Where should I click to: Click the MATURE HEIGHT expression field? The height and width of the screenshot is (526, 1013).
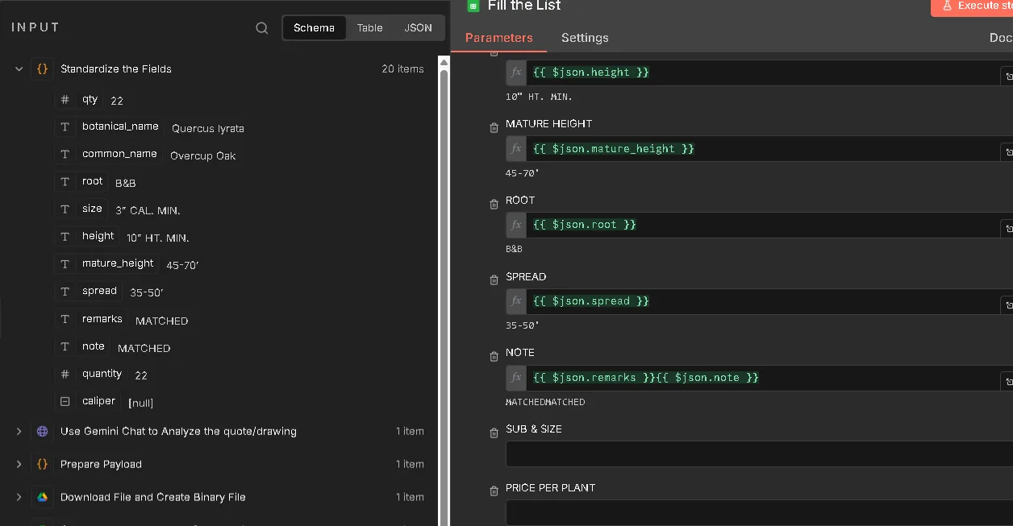[x=764, y=149]
